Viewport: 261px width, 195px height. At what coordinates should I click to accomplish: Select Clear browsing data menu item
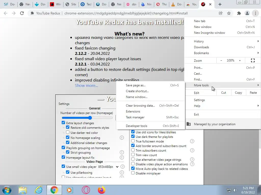[151, 106]
